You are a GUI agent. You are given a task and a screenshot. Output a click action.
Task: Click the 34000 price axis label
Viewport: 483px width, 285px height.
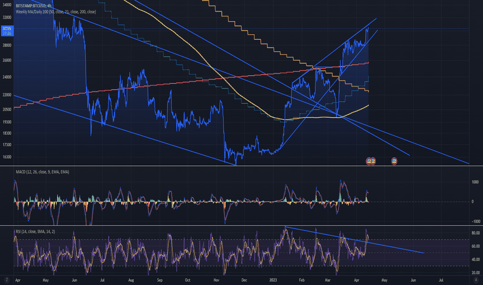7,5
